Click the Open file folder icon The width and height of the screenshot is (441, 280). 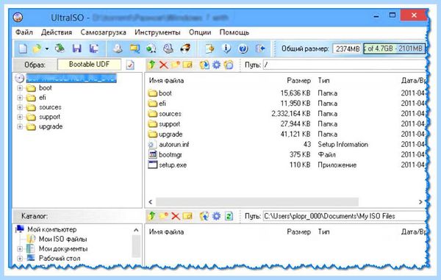[37, 49]
